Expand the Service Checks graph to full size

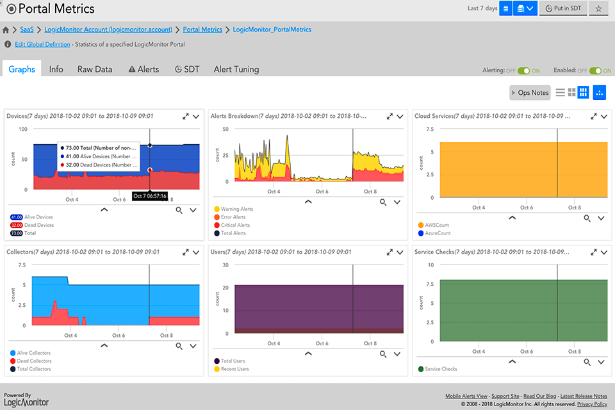(x=593, y=252)
